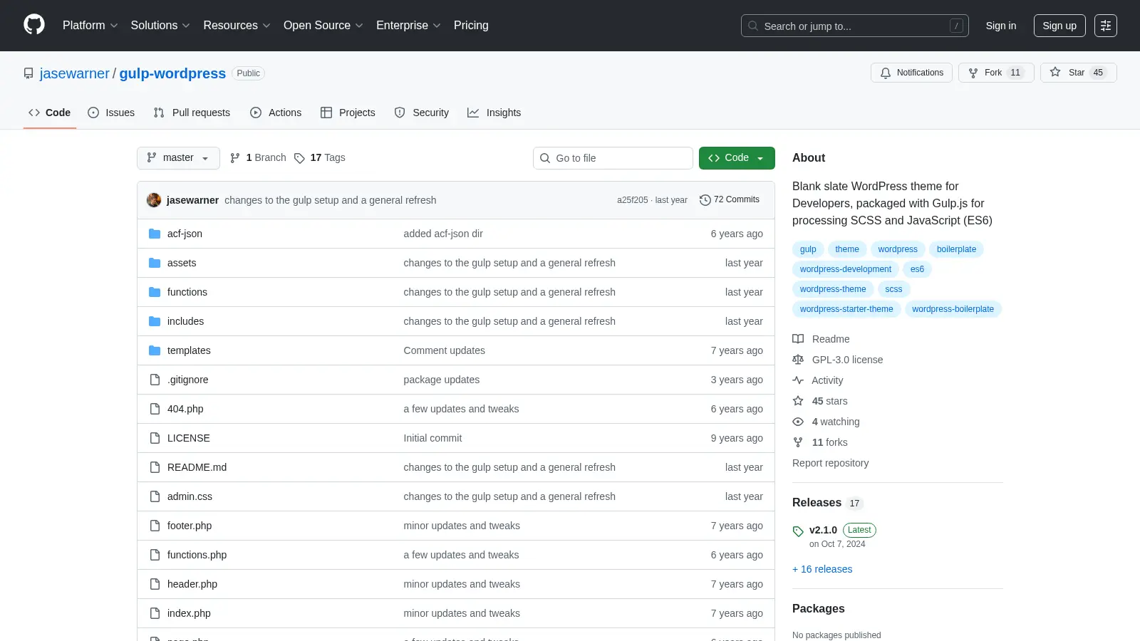Click the star icon beside 45 stars
The width and height of the screenshot is (1140, 641).
[x=798, y=401]
